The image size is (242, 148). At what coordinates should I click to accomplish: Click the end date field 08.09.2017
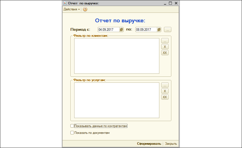[146, 29]
